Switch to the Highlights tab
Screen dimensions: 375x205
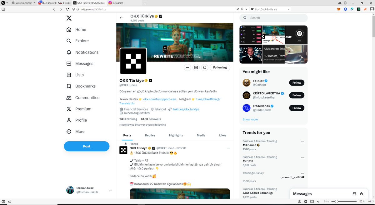point(176,135)
